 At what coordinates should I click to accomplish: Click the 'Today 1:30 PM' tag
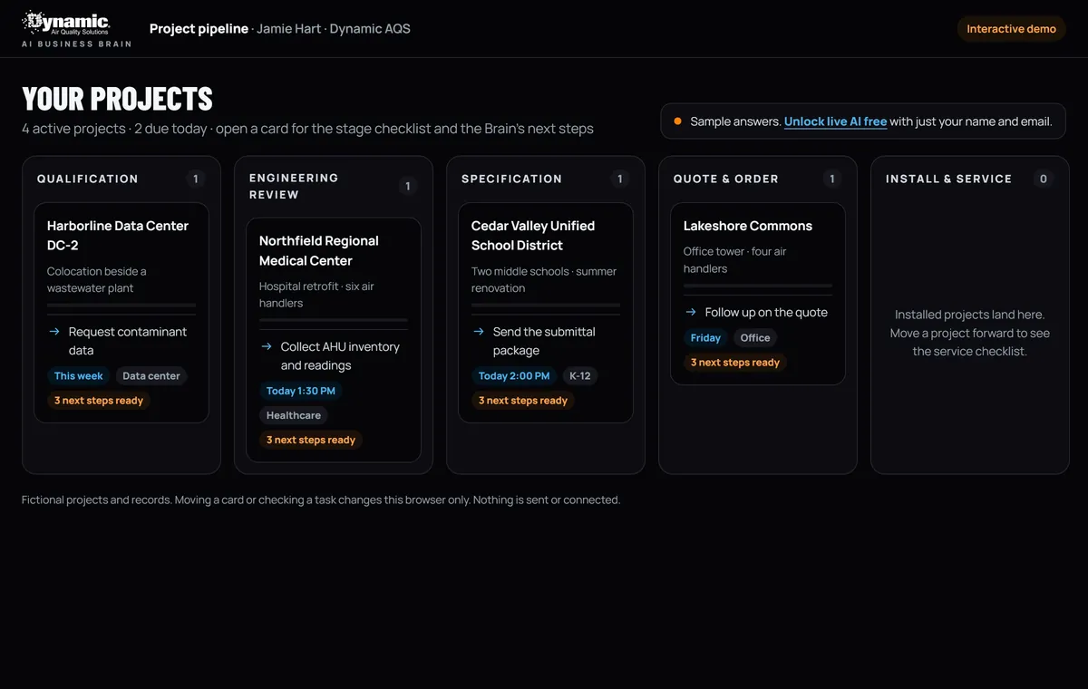301,391
